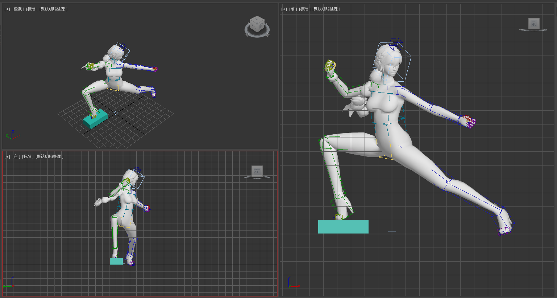557x298 pixels.
Task: Open 默认明暗处理 shading menu in left viewport
Action: coord(50,156)
